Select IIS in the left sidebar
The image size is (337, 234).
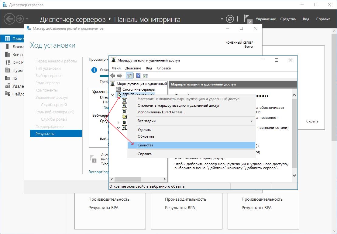[15, 78]
